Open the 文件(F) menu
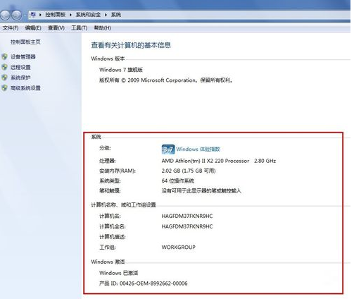This screenshot has height=299, width=354. tap(11, 28)
